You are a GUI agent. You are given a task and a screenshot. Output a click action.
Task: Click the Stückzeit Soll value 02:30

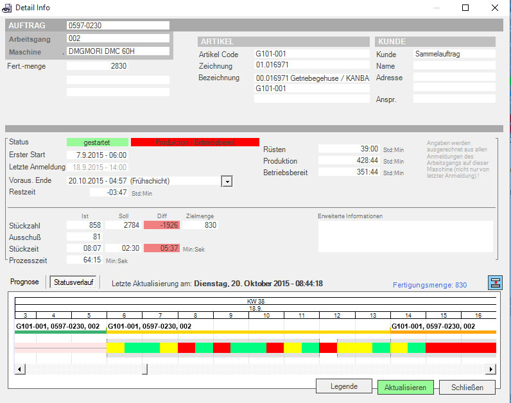tap(123, 248)
